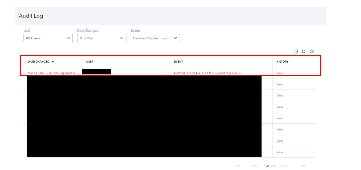Open View link in the third row
The width and height of the screenshot is (361, 170).
[280, 96]
